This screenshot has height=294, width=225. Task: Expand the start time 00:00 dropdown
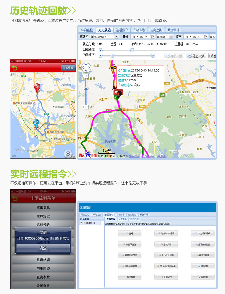[171, 36]
